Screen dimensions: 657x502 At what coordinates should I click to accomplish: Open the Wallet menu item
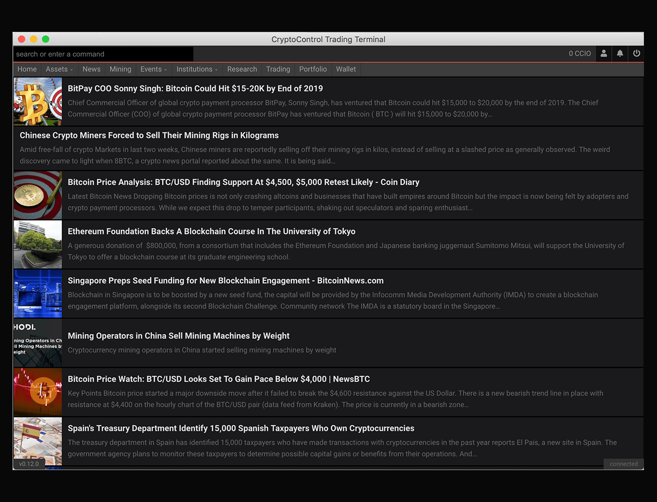tap(346, 69)
